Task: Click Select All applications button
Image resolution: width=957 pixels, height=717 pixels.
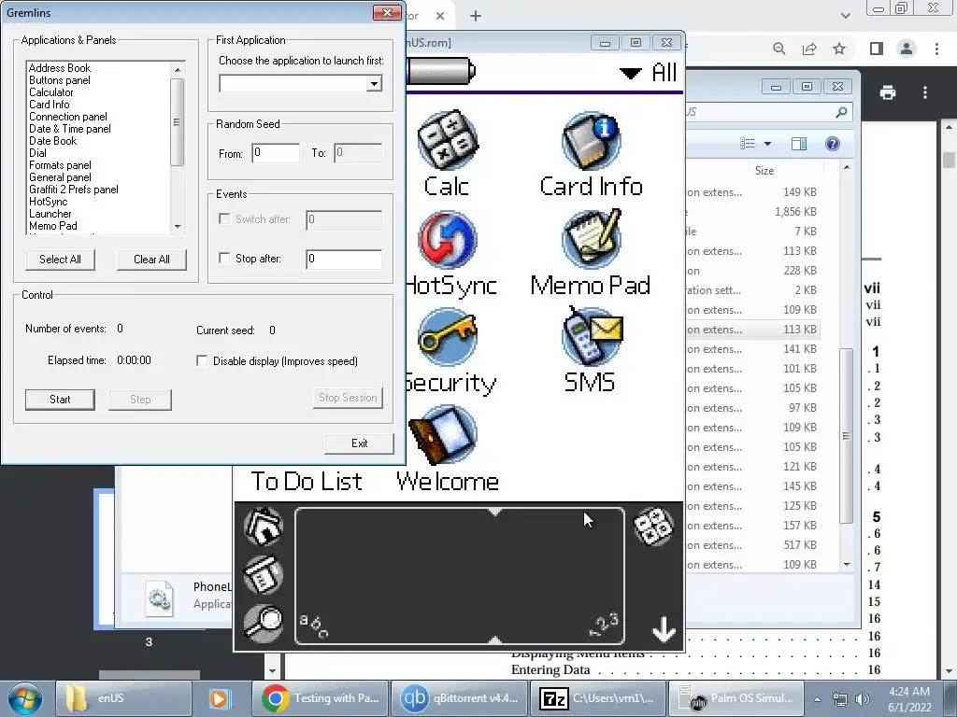Action: click(x=60, y=260)
